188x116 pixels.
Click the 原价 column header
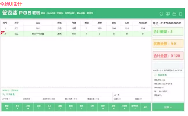100,23
